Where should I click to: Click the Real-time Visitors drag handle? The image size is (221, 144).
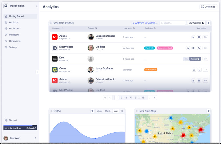pos(51,23)
